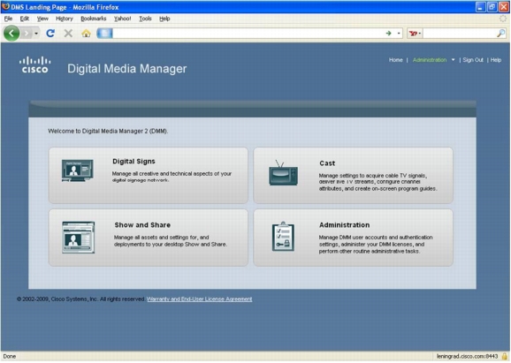Open the View menu

pyautogui.click(x=42, y=19)
